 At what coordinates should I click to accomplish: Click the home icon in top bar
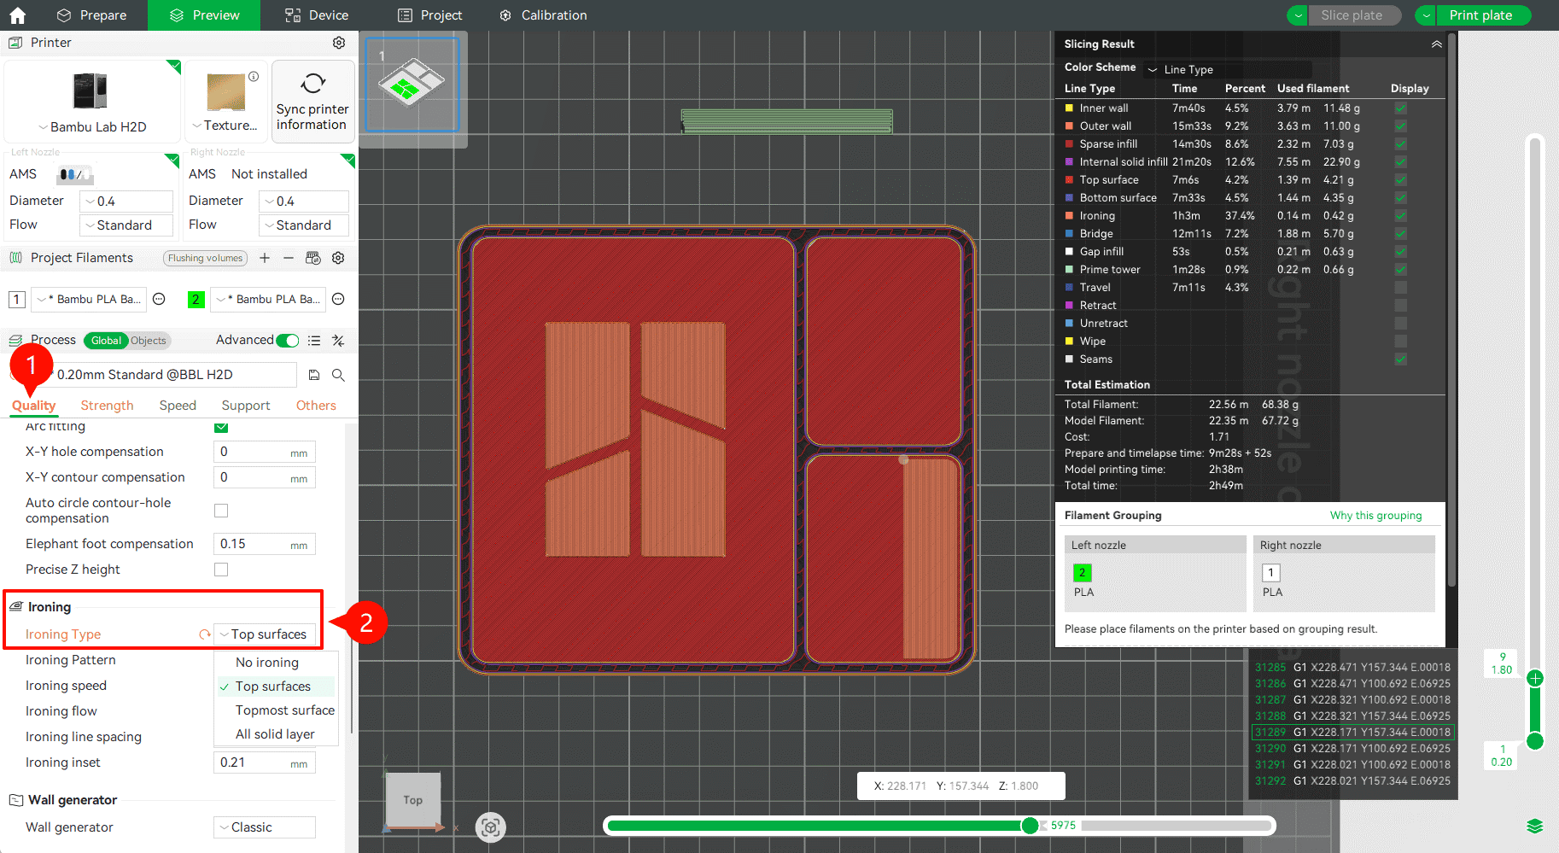17,15
